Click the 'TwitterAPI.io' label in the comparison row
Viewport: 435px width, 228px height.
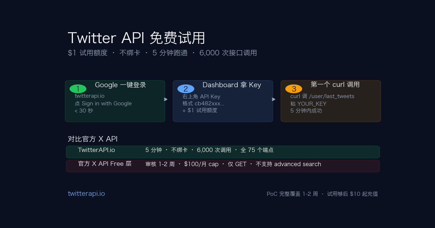tap(96, 150)
